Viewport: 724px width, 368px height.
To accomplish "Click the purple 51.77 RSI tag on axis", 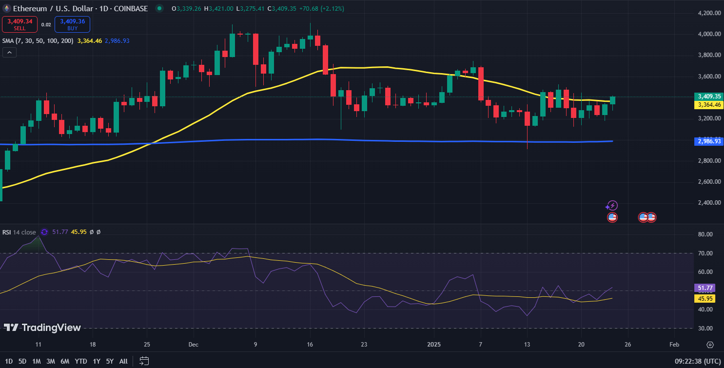I will 704,288.
